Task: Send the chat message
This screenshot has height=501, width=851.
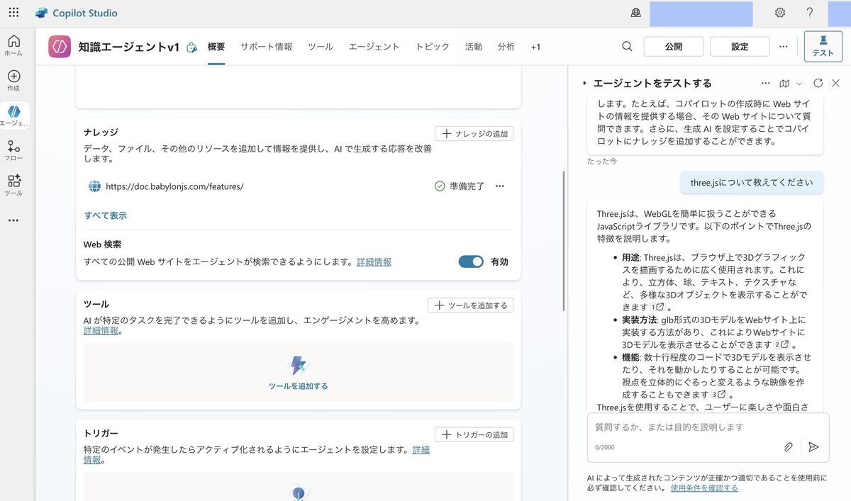Action: point(813,447)
